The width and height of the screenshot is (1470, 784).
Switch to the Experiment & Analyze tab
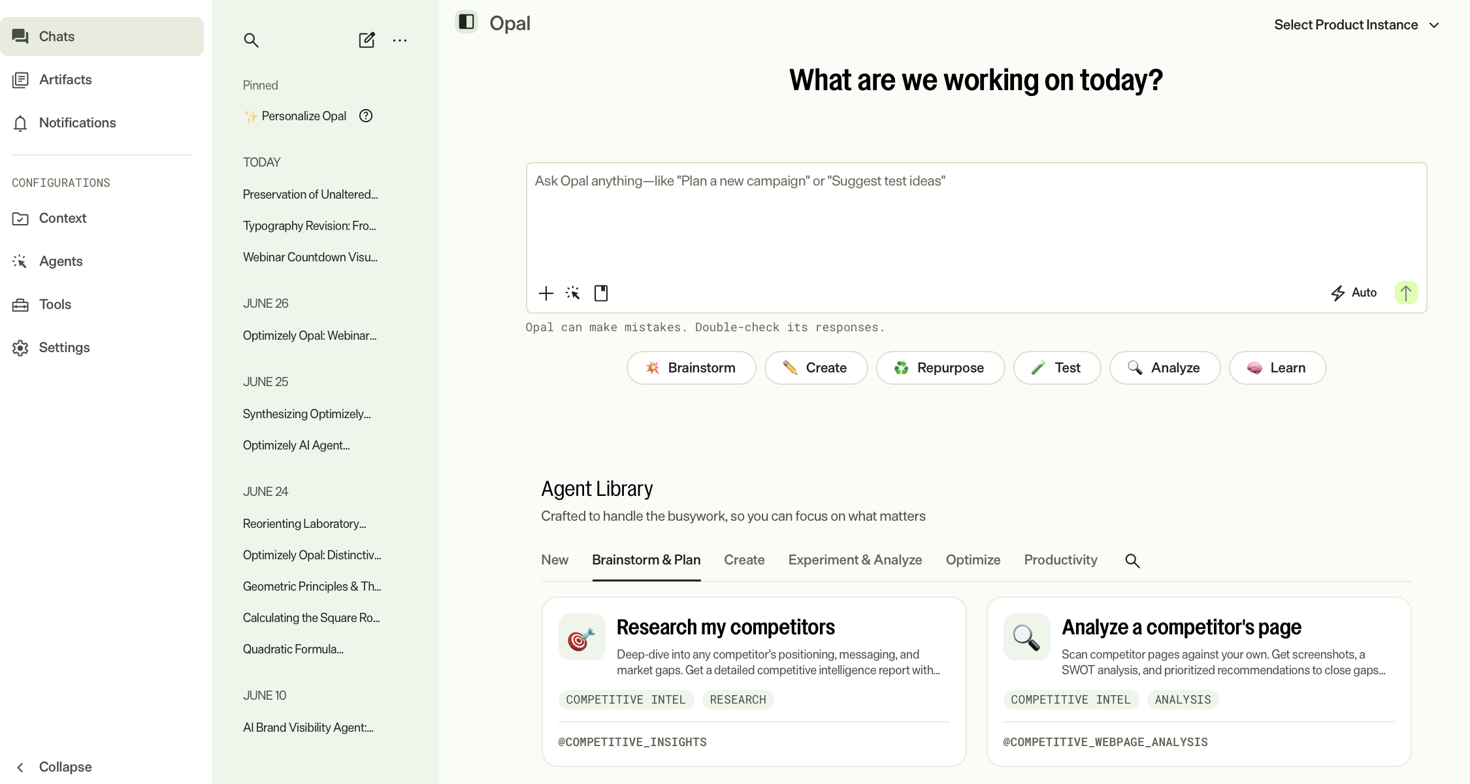point(855,560)
